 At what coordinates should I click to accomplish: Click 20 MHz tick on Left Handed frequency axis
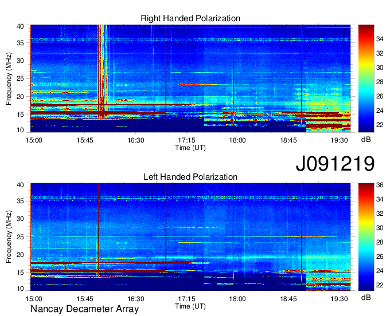(20, 255)
